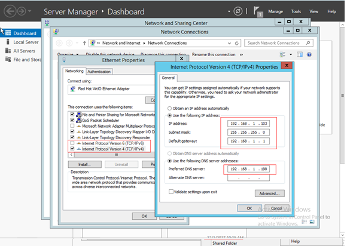The height and width of the screenshot is (246, 347).
Task: Expand the address bar history dropdown
Action: [229, 43]
